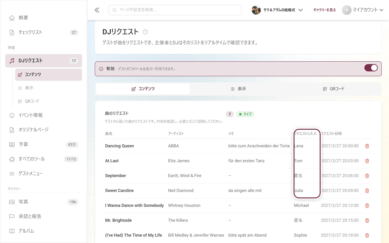Select QRコード sidebar sub-item
The image size is (389, 243).
[x=49, y=101]
